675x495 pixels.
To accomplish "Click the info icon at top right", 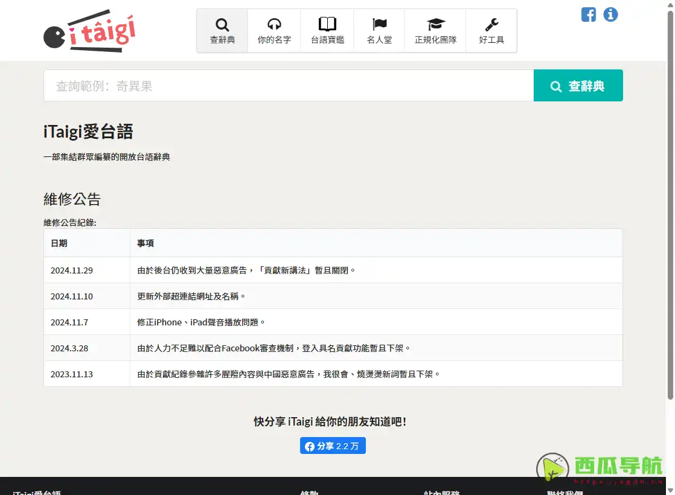I will tap(610, 14).
